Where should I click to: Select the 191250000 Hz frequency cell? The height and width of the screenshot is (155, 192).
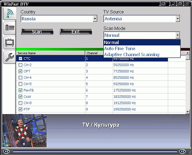(x=141, y=103)
